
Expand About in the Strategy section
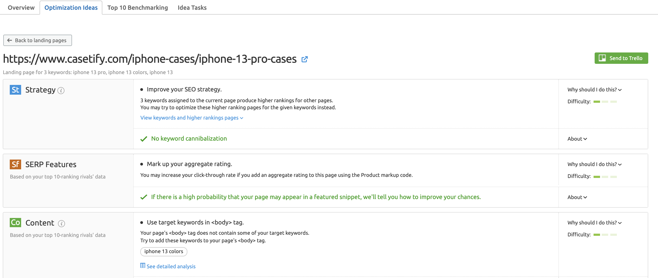(x=577, y=139)
